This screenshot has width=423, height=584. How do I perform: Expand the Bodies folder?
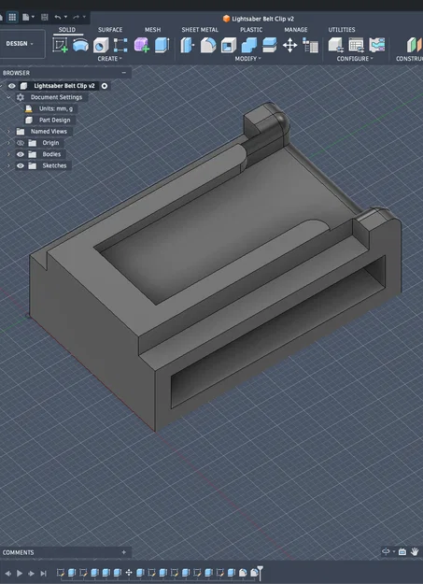click(x=8, y=154)
